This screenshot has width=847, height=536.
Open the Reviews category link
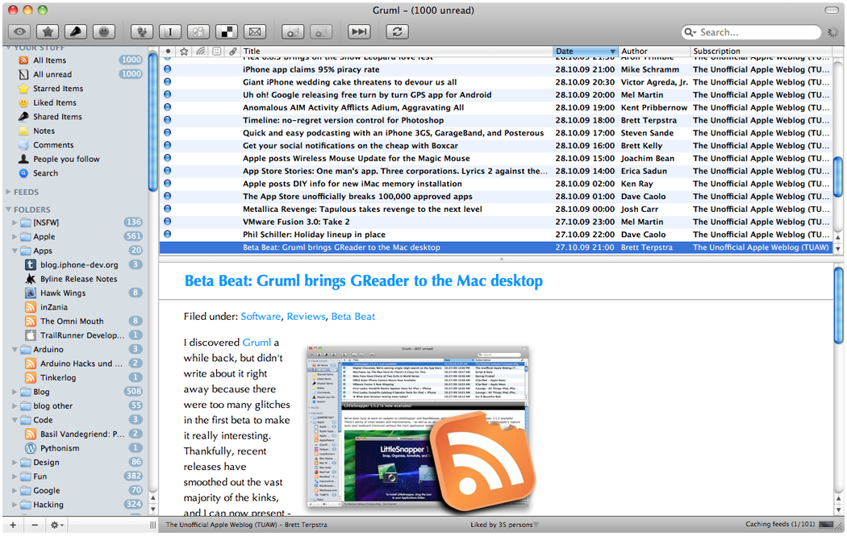tap(307, 316)
